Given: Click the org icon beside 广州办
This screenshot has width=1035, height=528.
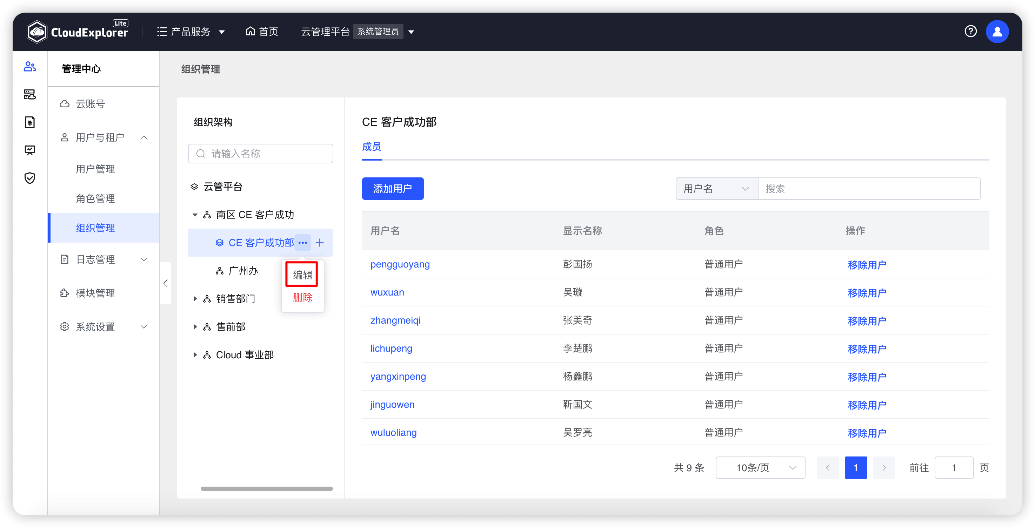Looking at the screenshot, I should pyautogui.click(x=219, y=271).
